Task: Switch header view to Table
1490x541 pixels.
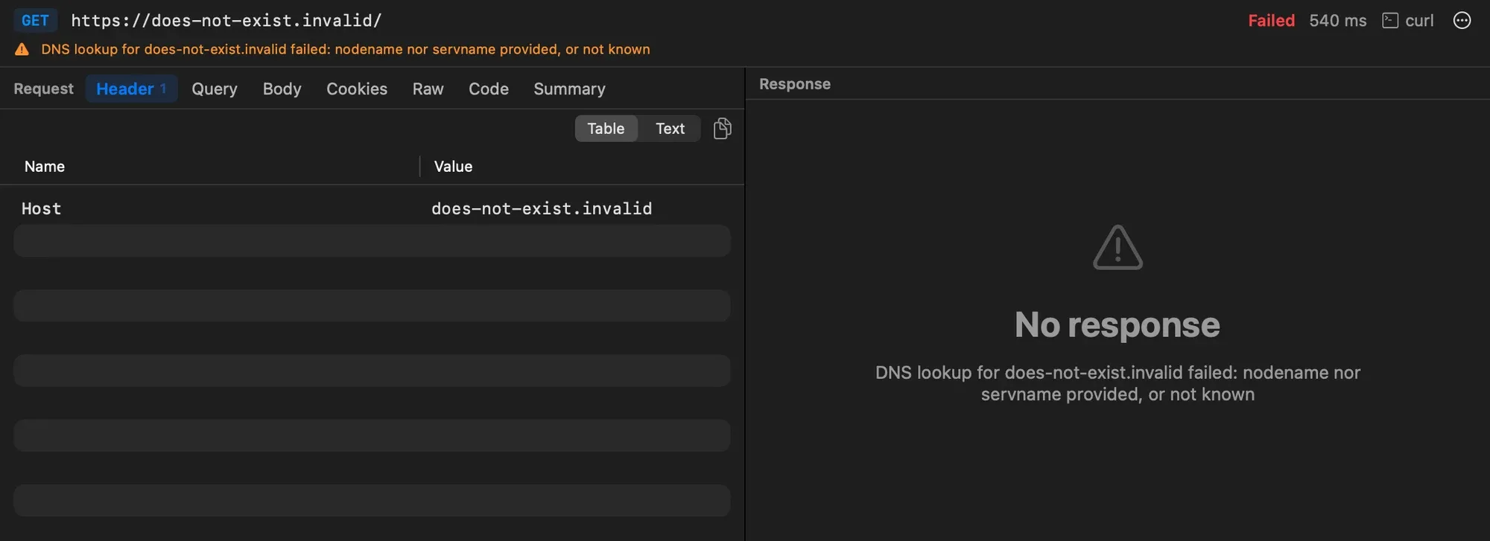Action: coord(606,129)
